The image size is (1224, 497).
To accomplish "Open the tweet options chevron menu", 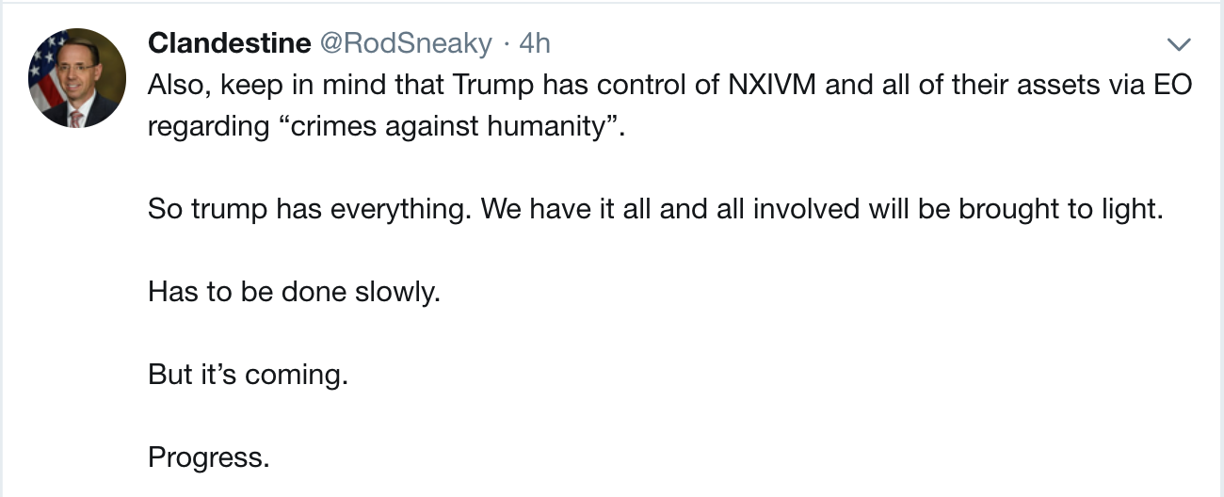I will (1178, 44).
